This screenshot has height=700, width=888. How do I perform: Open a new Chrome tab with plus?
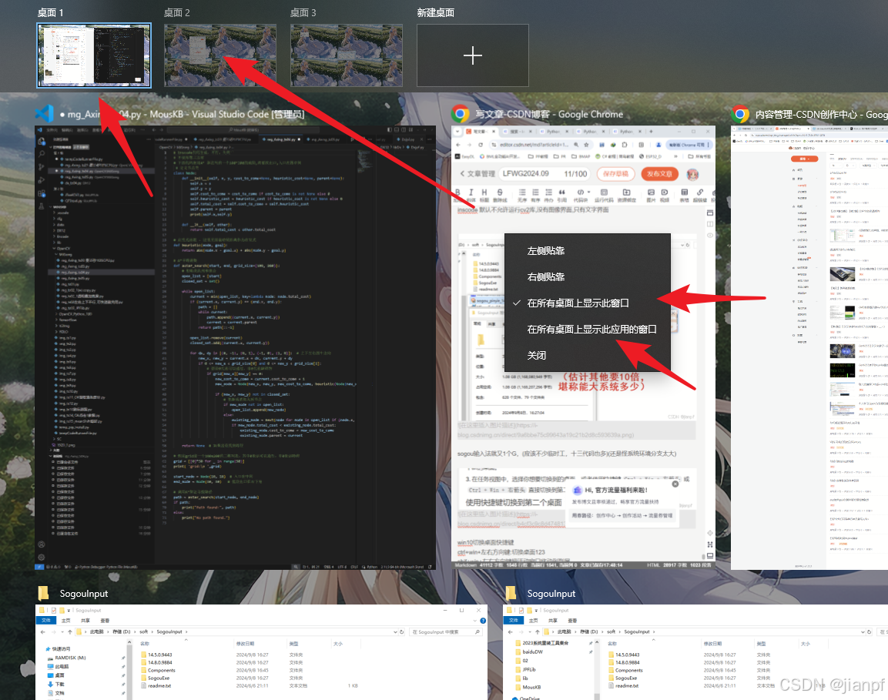point(652,132)
